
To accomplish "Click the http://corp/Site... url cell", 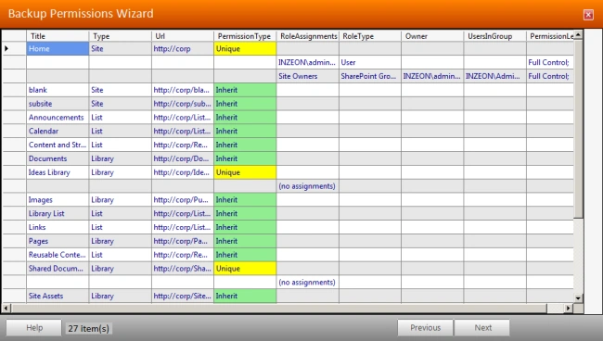I will pyautogui.click(x=183, y=297).
